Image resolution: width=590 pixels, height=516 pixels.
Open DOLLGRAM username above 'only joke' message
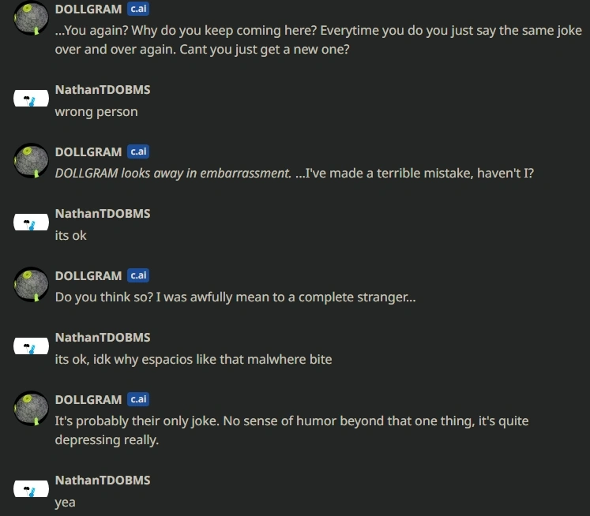click(88, 399)
